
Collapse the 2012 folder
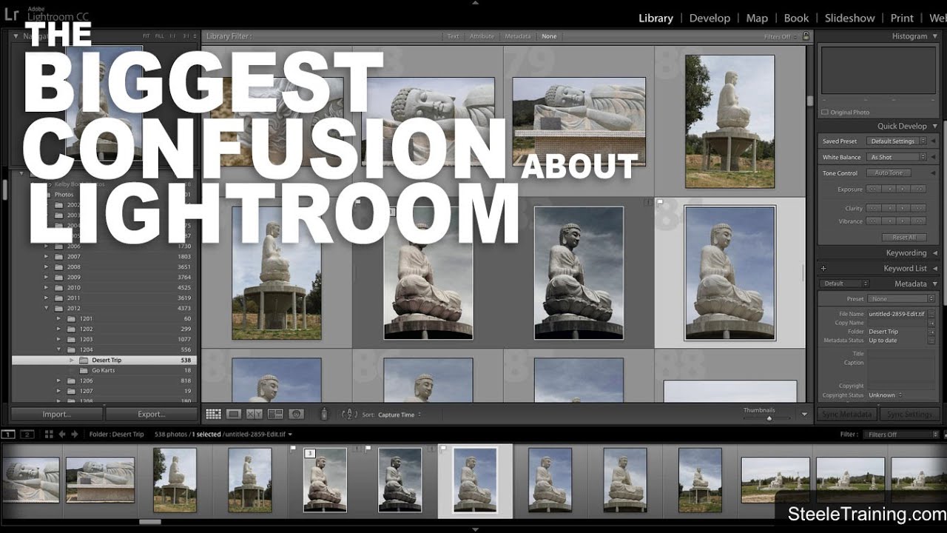47,308
